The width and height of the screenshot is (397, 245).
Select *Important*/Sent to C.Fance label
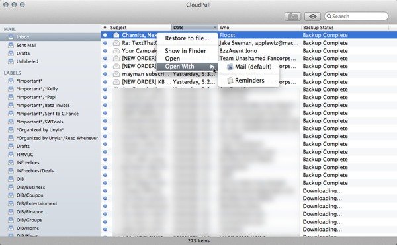tap(50, 114)
